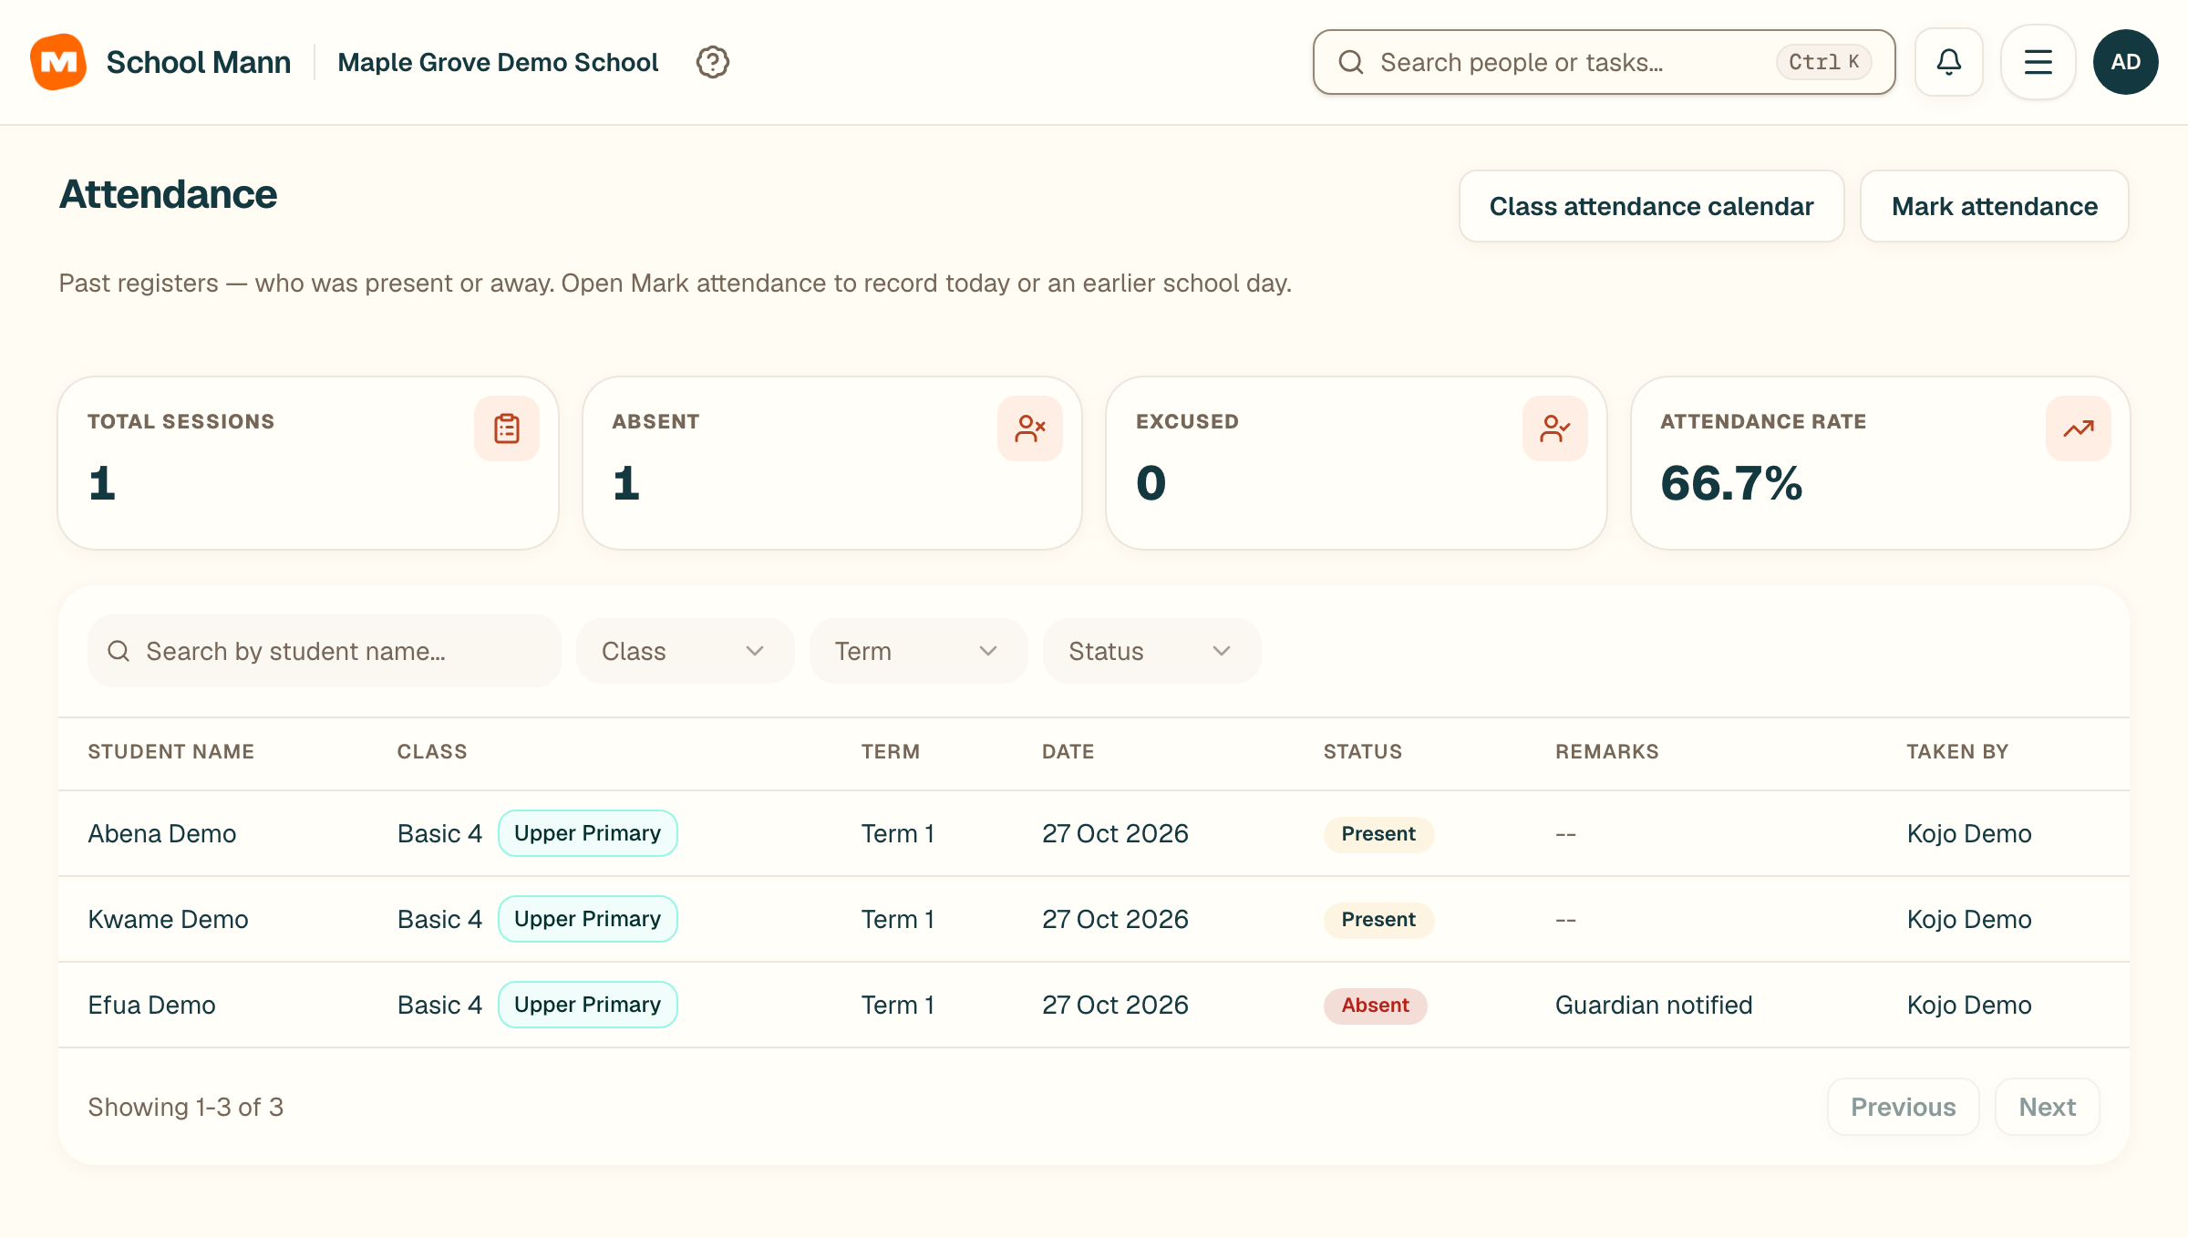Click the Taken By column header
This screenshot has height=1238, width=2188.
[x=1957, y=752]
